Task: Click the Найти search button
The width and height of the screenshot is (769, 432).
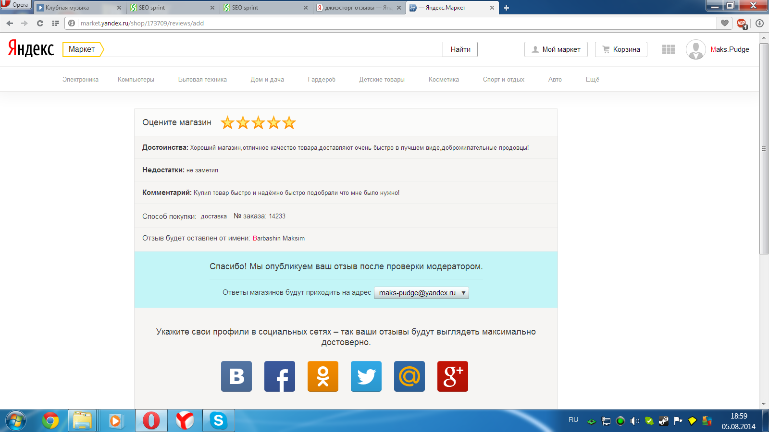Action: pyautogui.click(x=460, y=49)
